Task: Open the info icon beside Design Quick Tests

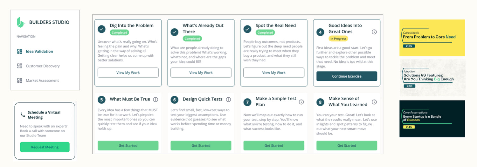Action: coord(228,99)
